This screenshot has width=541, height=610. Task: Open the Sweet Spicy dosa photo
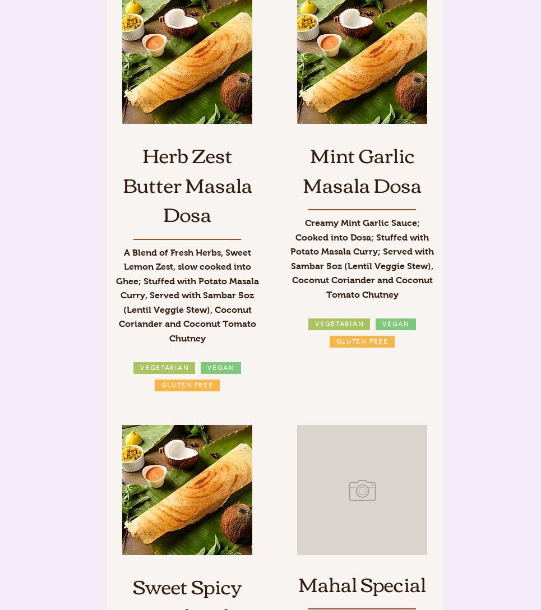(187, 490)
